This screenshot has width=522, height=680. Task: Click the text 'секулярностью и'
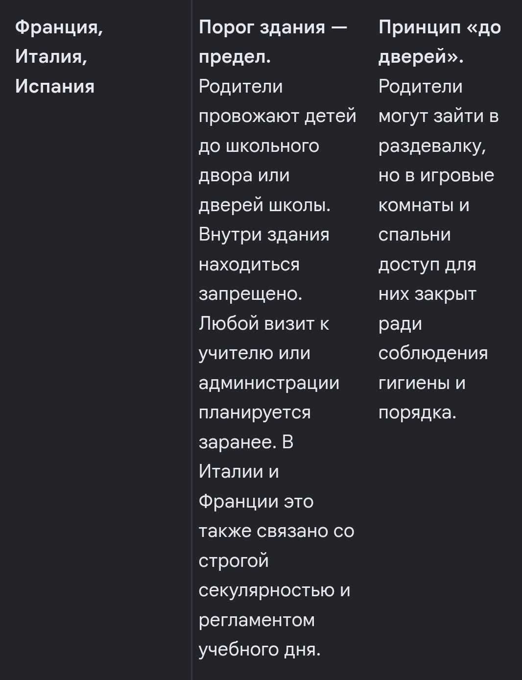pos(275,590)
